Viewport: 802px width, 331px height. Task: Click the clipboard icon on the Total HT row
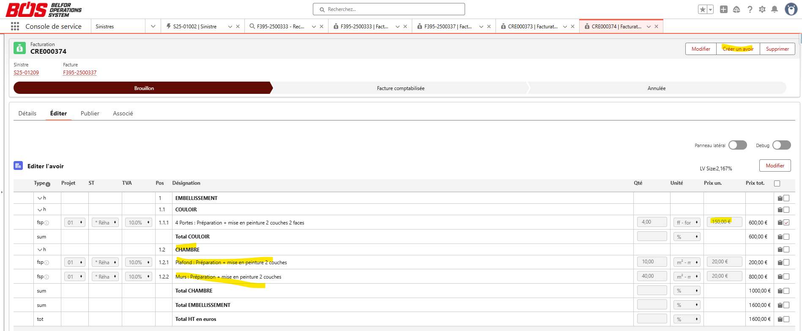780,319
